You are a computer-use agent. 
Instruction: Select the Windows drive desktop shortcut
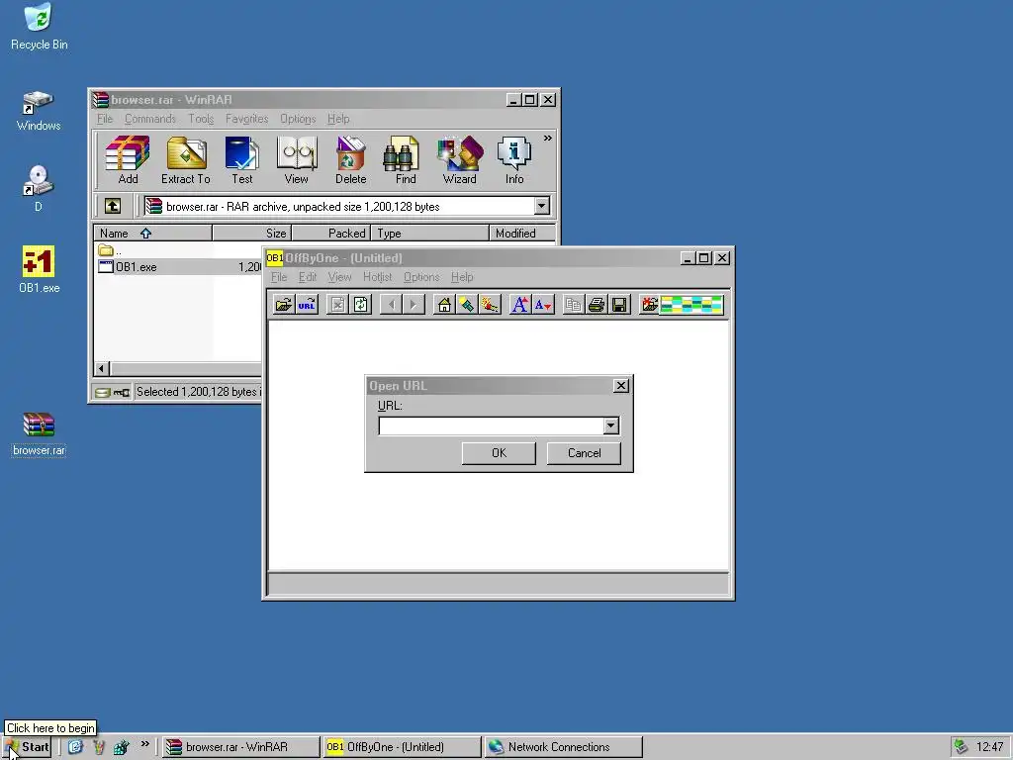[39, 111]
